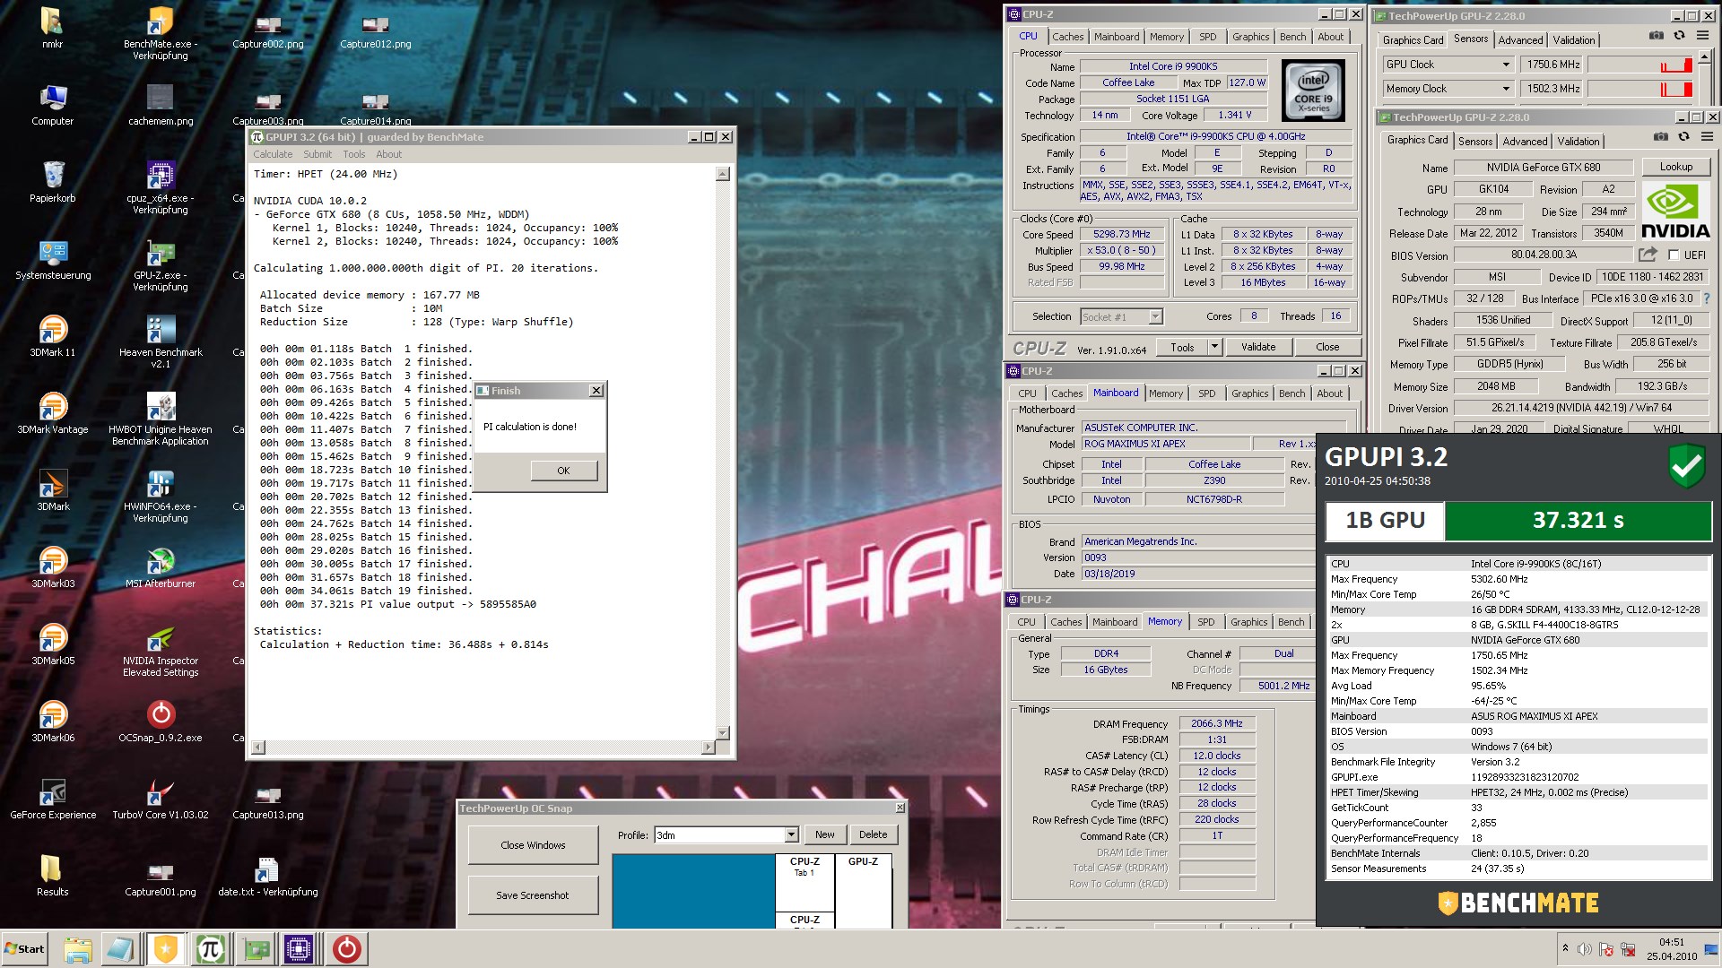Click camera icon in top GPU-Z Sensors window
Image resolution: width=1722 pixels, height=968 pixels.
tap(1657, 36)
